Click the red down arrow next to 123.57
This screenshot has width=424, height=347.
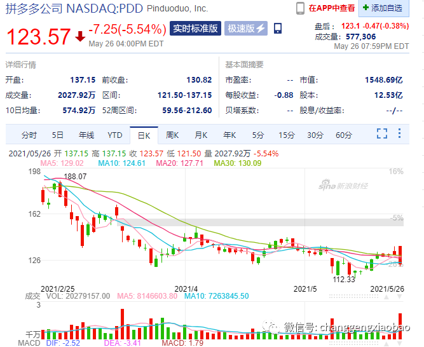click(80, 36)
